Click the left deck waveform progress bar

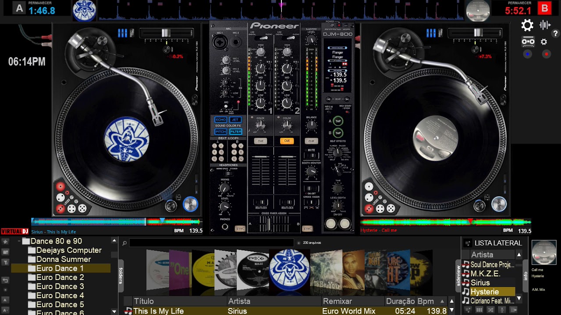coord(116,222)
